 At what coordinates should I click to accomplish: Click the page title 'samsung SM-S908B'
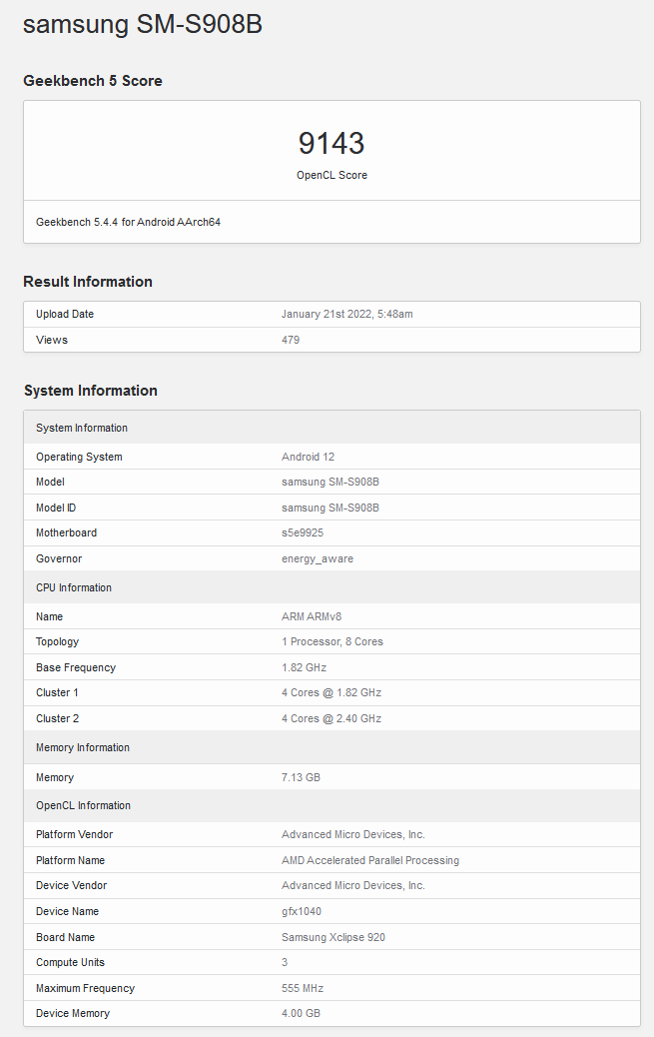pos(143,24)
